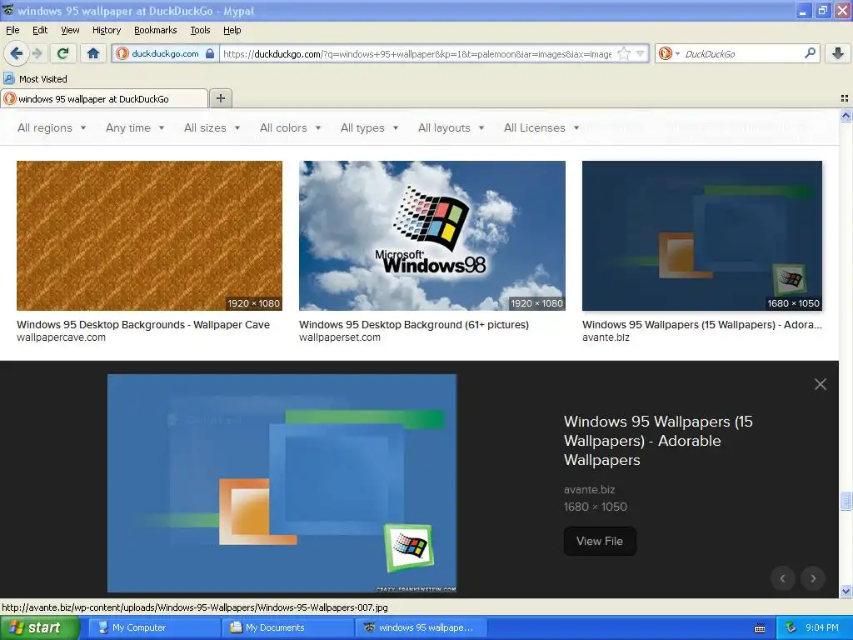Switch to the Mypal taskbar button

[x=421, y=627]
